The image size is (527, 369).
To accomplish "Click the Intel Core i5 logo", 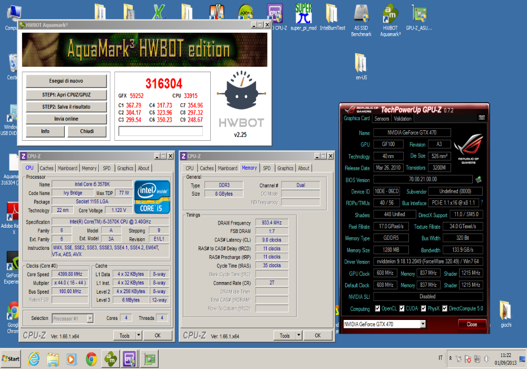I will tap(152, 197).
